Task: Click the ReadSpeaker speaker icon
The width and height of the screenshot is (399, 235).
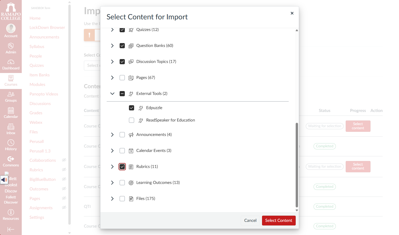Action: click(x=4, y=180)
